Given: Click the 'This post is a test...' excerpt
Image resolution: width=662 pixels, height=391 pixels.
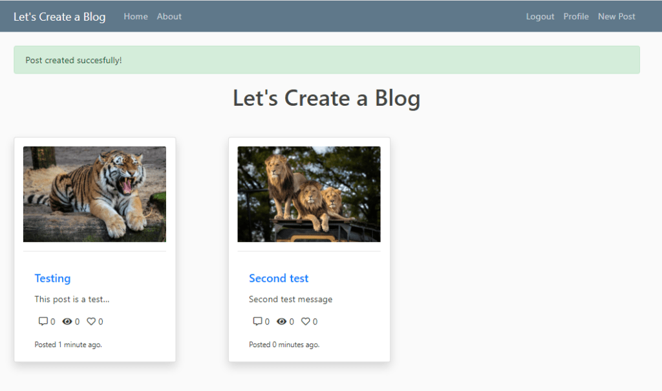Looking at the screenshot, I should coord(72,299).
